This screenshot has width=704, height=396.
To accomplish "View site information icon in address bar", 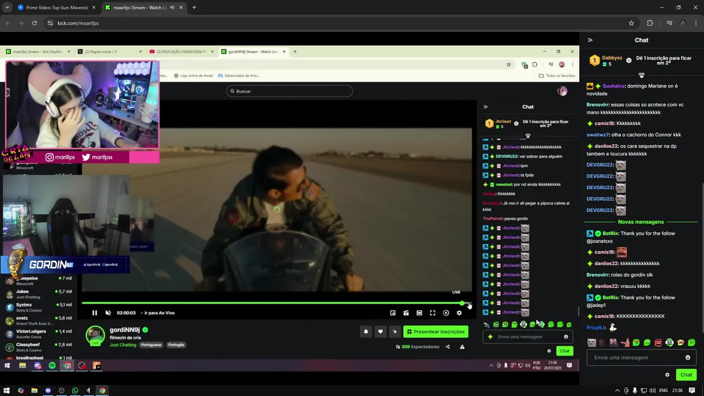I will (x=50, y=23).
